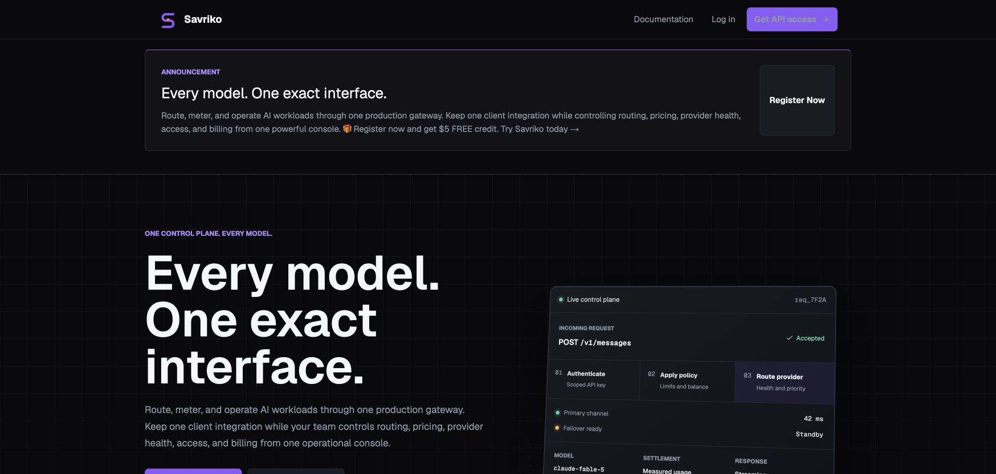Screen dimensions: 996x474
Task: Click green status dot beside Live control plane
Action: (561, 300)
